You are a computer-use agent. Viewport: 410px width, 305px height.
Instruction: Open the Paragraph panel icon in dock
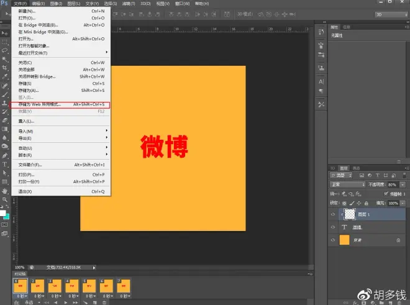pos(321,91)
